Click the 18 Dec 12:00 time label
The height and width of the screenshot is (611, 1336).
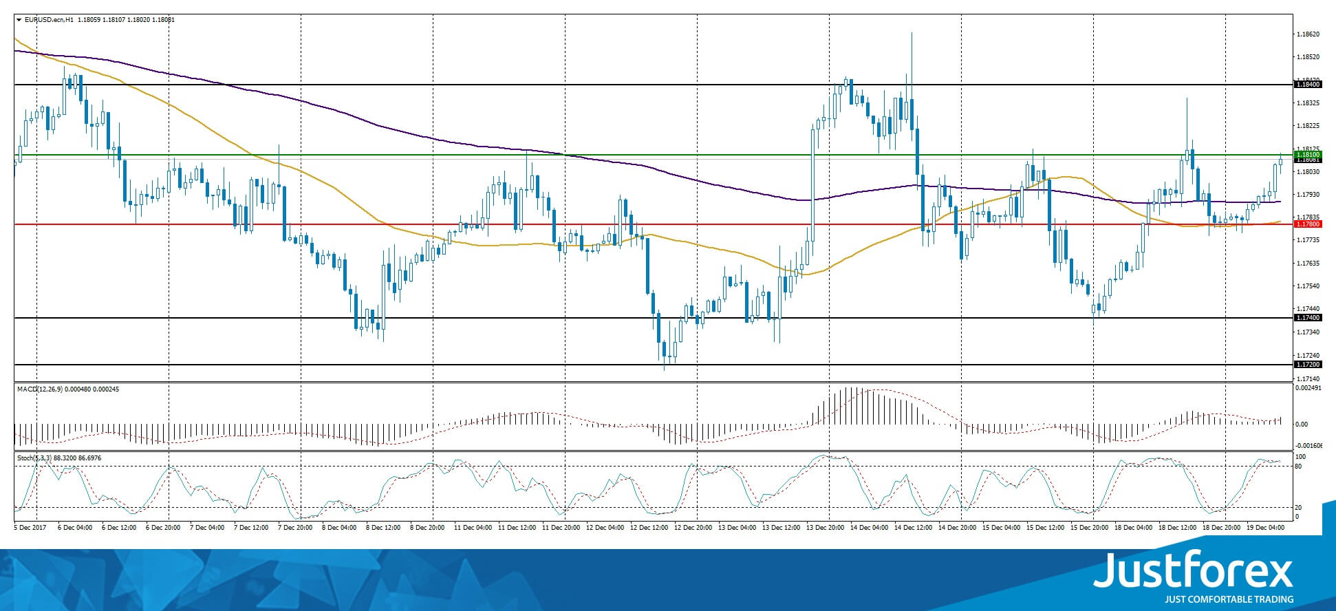tap(1177, 528)
